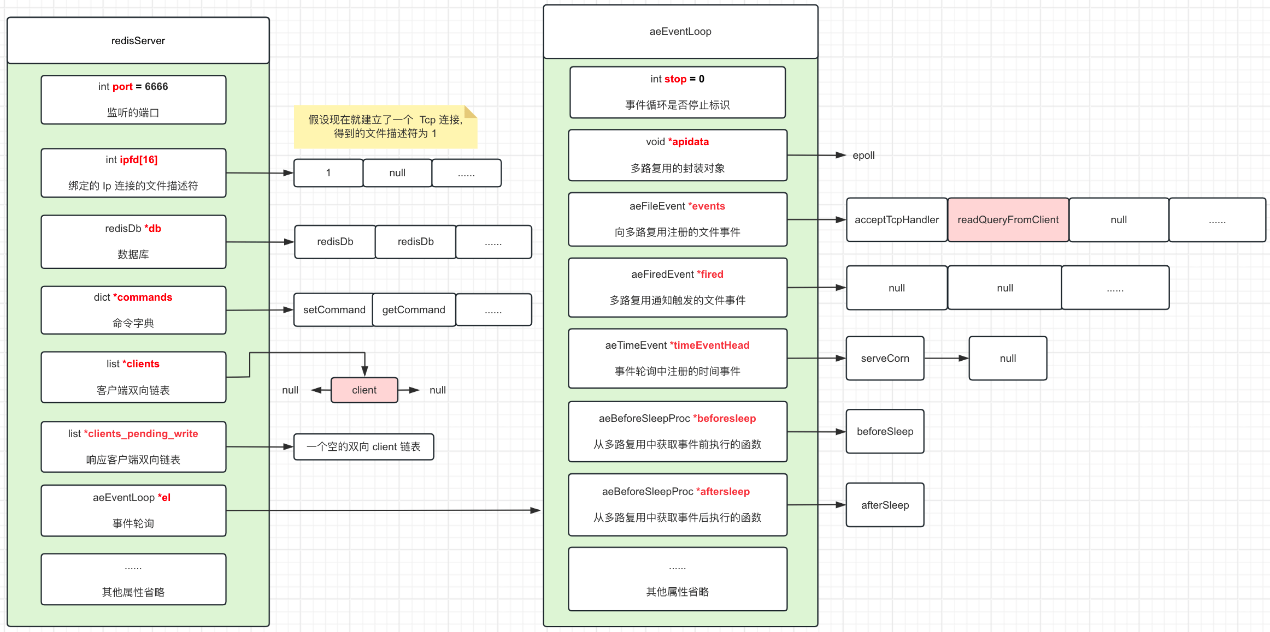Click the 'list *clients_pending_write' box

coord(133,447)
